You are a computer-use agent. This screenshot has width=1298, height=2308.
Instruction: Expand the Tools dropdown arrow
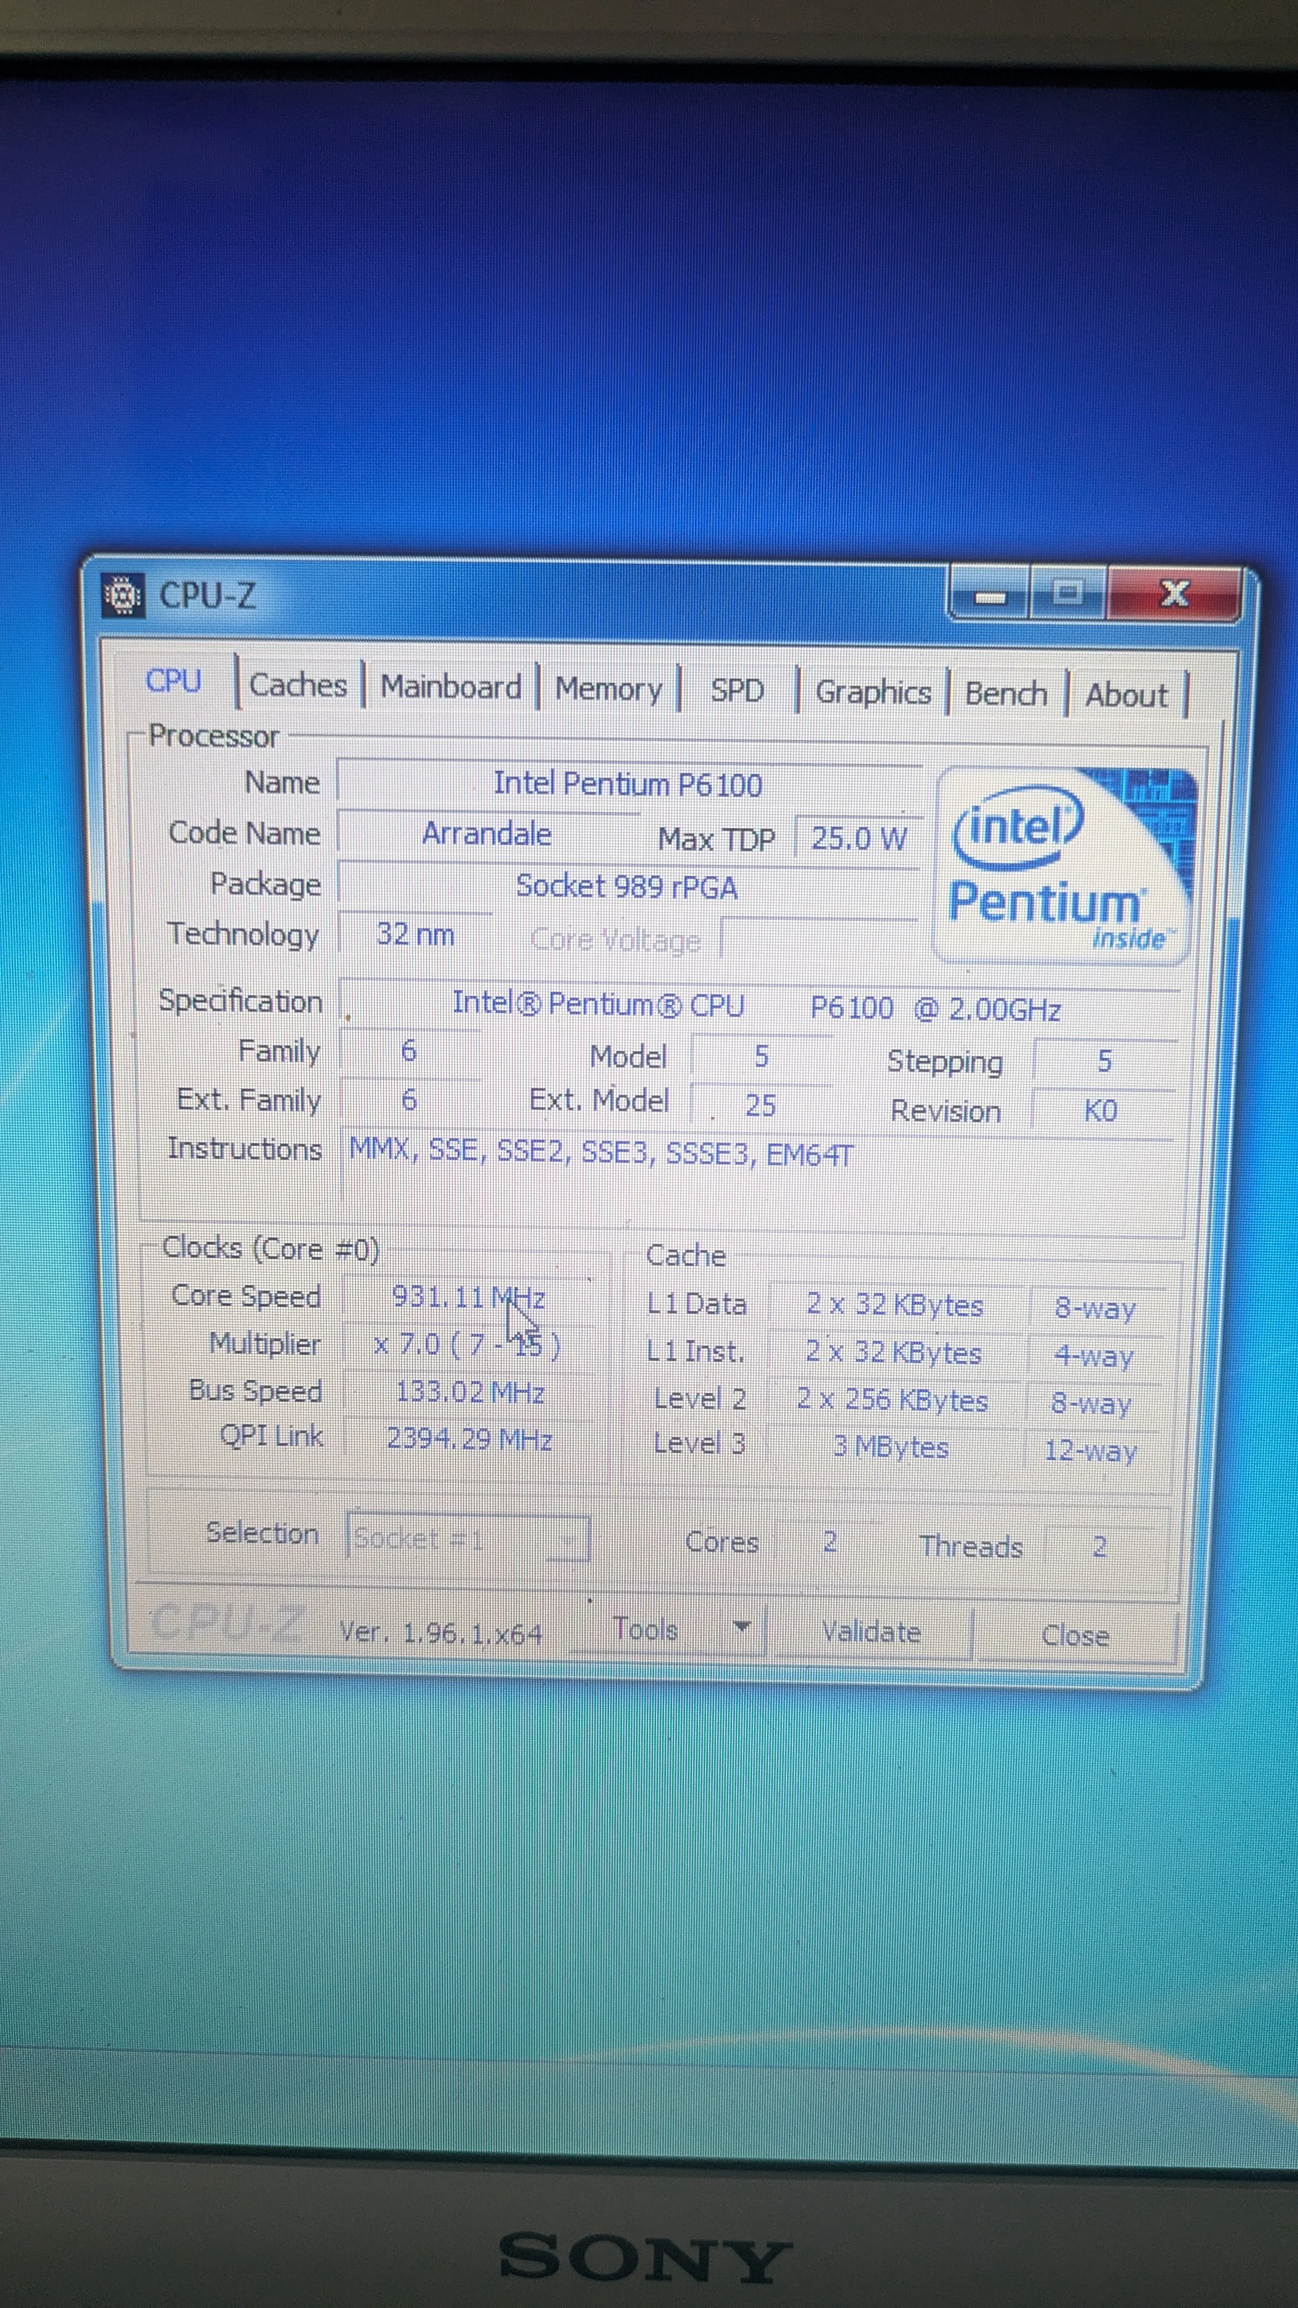pos(742,1627)
